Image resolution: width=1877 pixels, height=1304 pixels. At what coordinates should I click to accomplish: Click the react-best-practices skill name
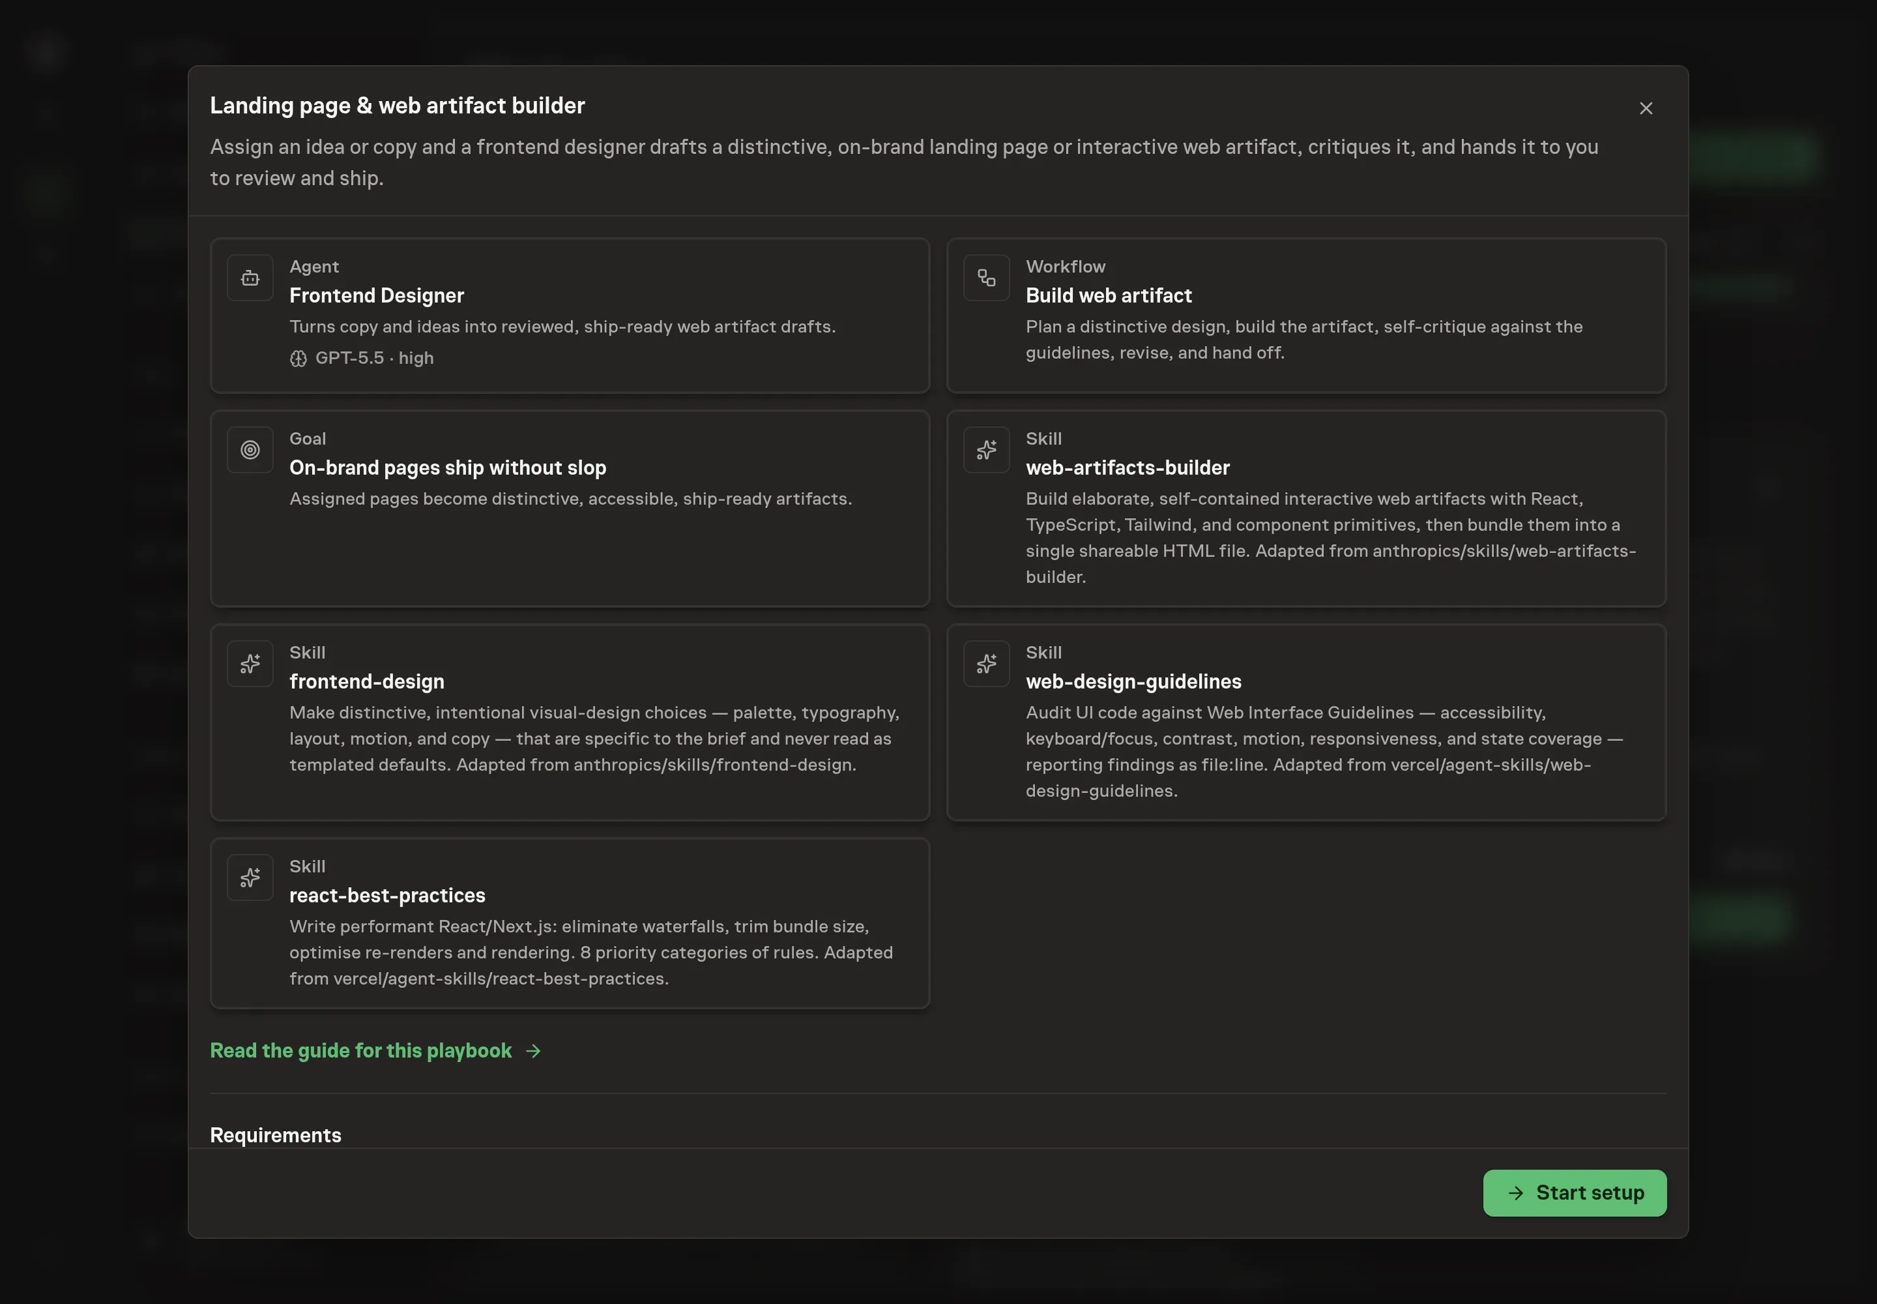(387, 896)
